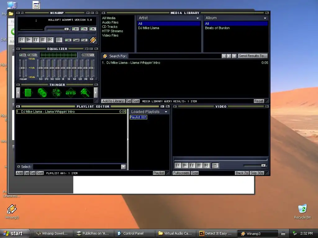This screenshot has height=238, width=318.
Task: Click Add in Playlist Editor
Action: [20, 173]
